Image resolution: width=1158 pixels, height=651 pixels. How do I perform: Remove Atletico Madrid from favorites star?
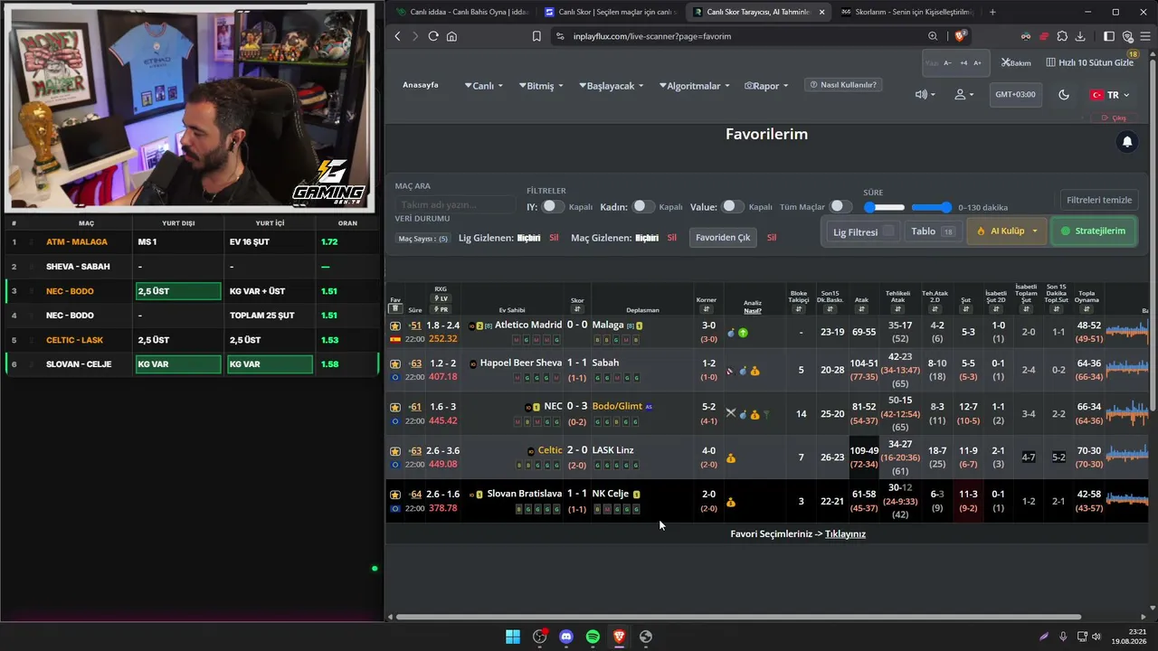[395, 325]
